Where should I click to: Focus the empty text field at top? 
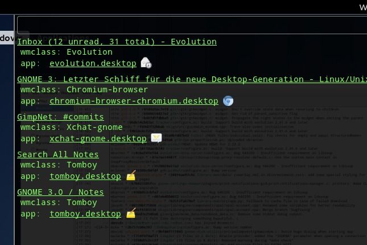pyautogui.click(x=191, y=25)
